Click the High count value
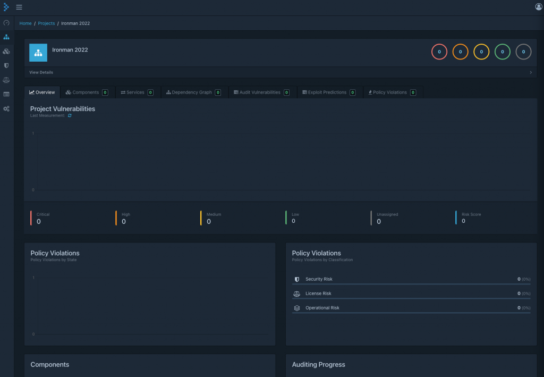This screenshot has width=544, height=377. [123, 222]
